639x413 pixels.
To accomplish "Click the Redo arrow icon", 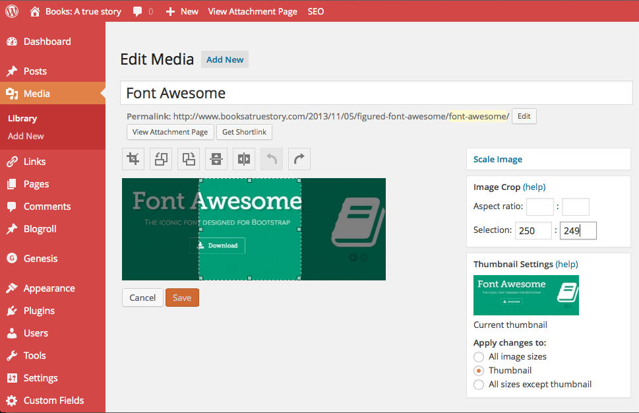I will [299, 159].
